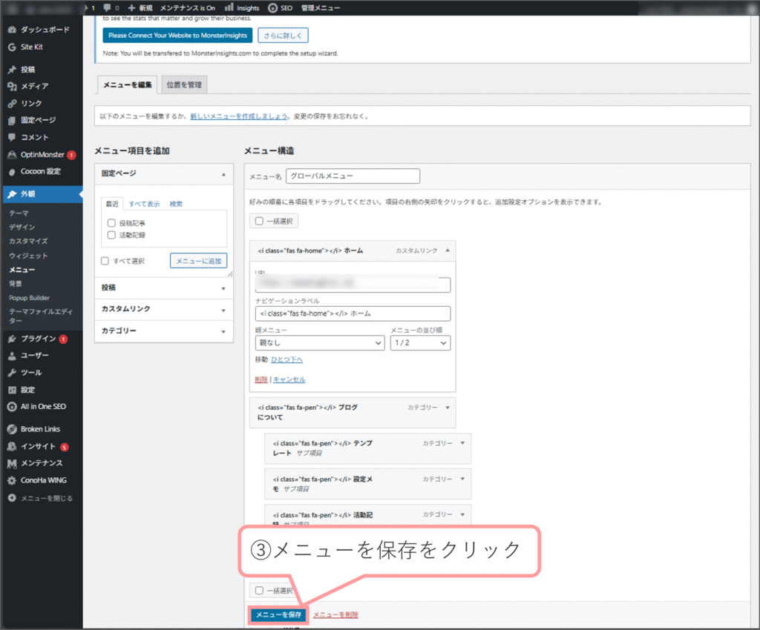Open the メニューの並び順 dropdown

(420, 343)
